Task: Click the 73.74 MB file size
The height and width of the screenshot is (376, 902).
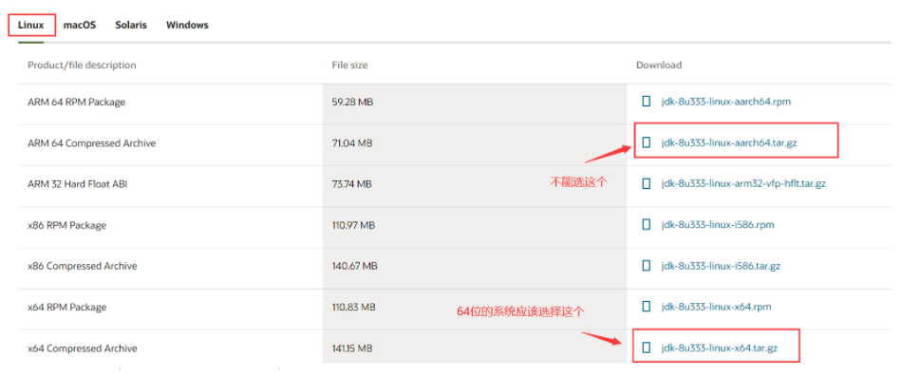Action: click(352, 184)
